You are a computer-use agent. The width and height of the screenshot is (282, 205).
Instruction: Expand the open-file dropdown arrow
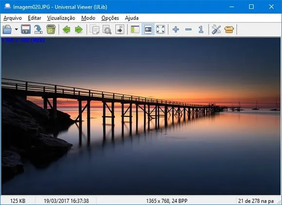[x=17, y=29]
